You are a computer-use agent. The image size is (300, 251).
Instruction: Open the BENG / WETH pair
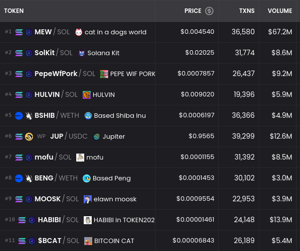[x=56, y=178]
